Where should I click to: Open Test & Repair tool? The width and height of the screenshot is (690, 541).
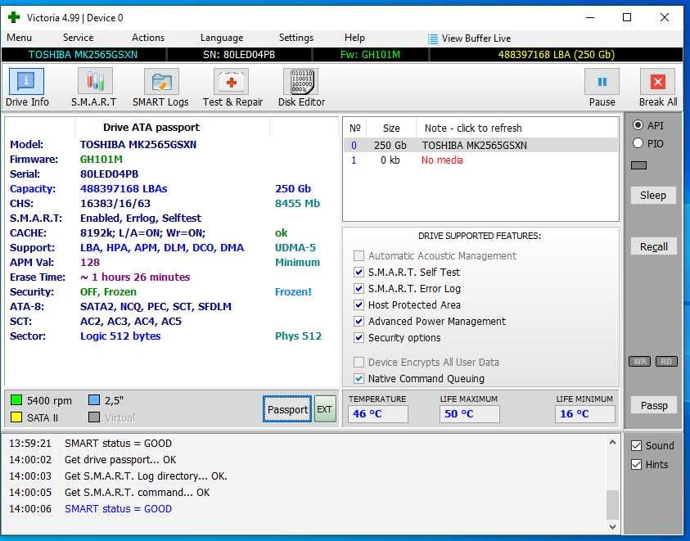point(232,81)
